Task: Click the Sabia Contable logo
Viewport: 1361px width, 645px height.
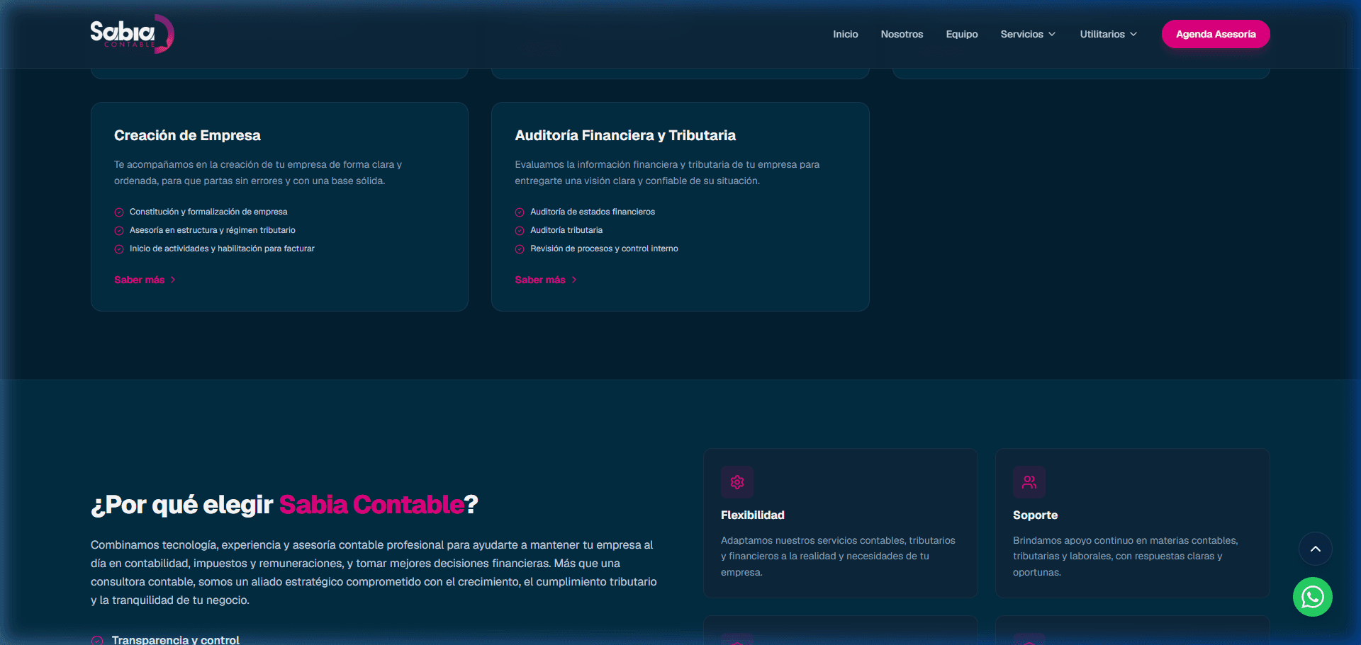Action: click(x=132, y=33)
